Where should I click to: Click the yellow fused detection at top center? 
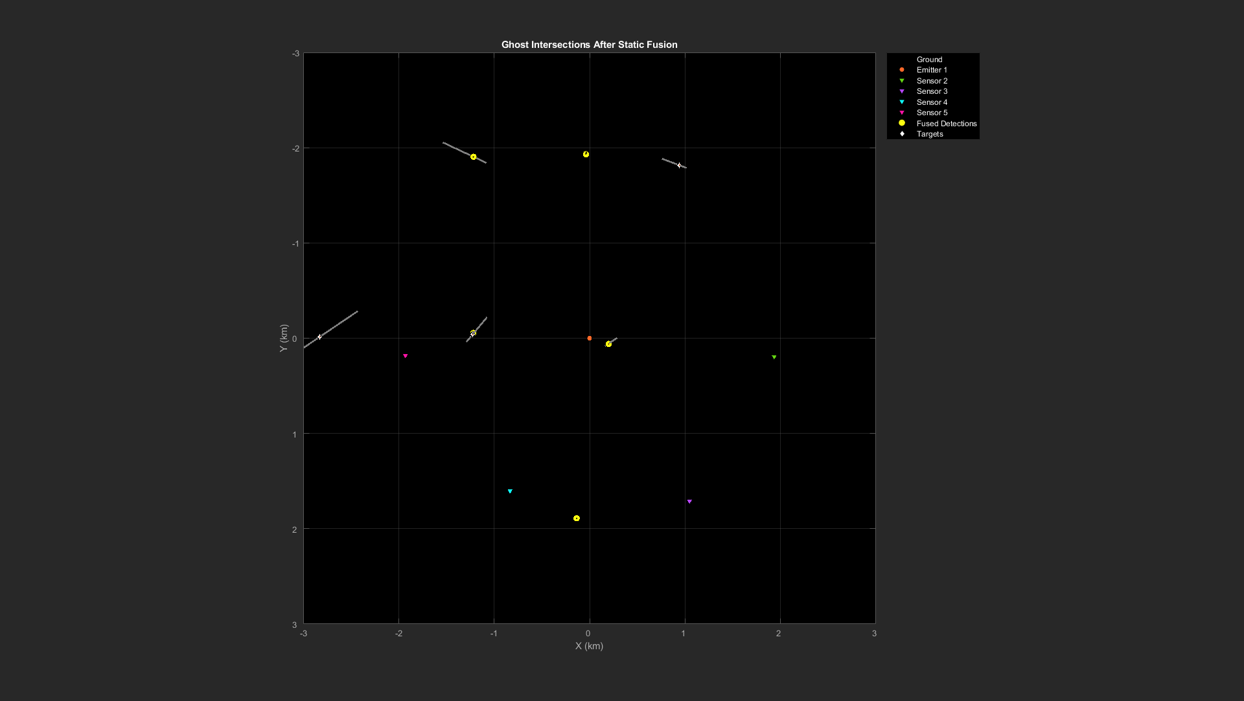tap(586, 154)
